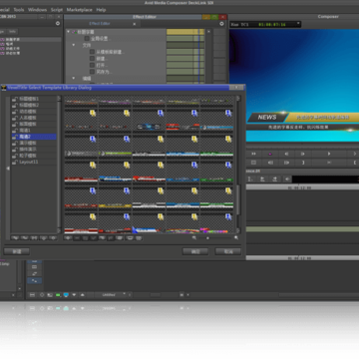This screenshot has height=359, width=359.
Task: Open the Windows menu
Action: 37,10
